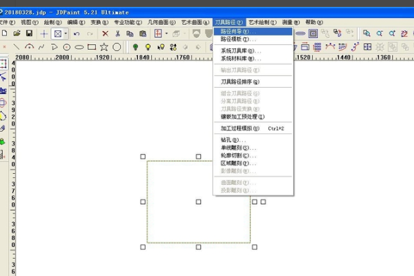The height and width of the screenshot is (276, 414).
Task: Copy selection with the copy icon
Action: pyautogui.click(x=130, y=34)
